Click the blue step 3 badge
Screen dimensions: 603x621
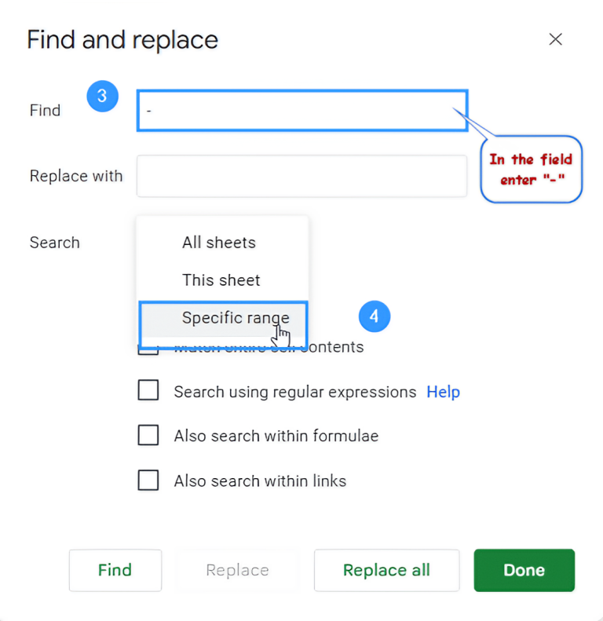[102, 97]
